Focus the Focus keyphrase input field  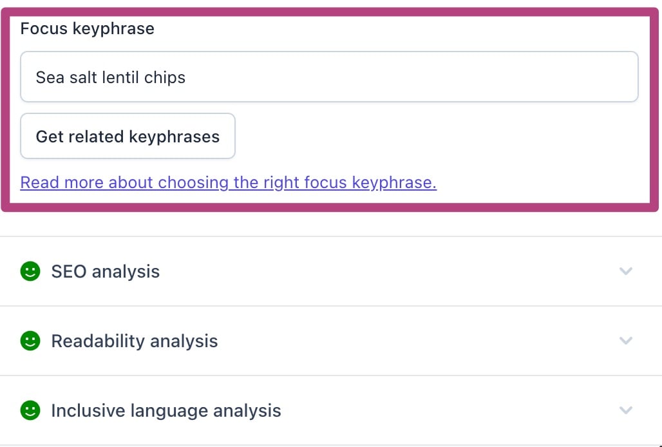(x=329, y=77)
